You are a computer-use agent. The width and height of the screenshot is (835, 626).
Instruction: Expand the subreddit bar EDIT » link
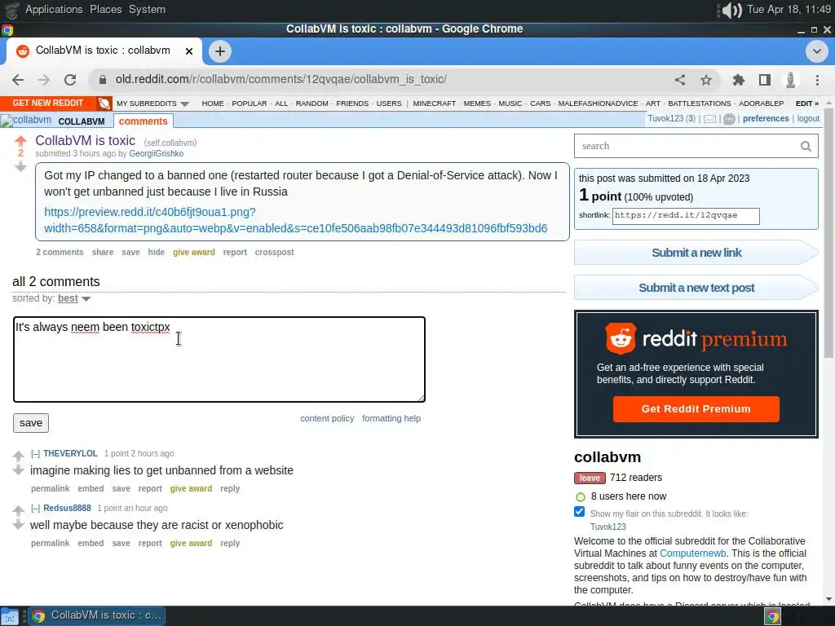806,104
